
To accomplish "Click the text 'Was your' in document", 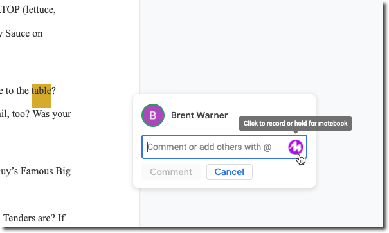I will pos(52,114).
